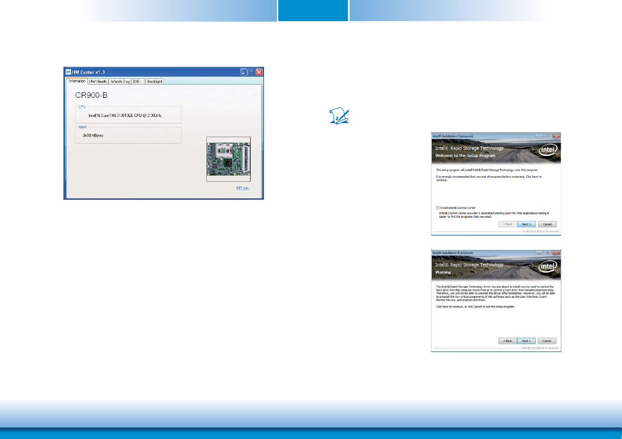Click the CR900-B board photo thumbnail
Viewport: 622px width, 439px height.
pyautogui.click(x=229, y=159)
